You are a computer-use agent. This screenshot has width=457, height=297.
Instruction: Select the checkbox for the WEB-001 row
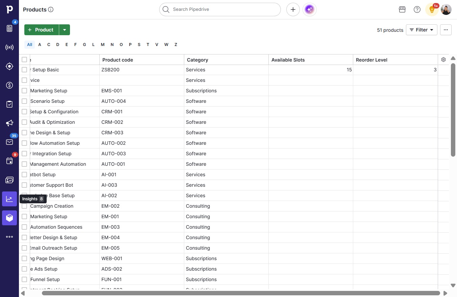24,258
